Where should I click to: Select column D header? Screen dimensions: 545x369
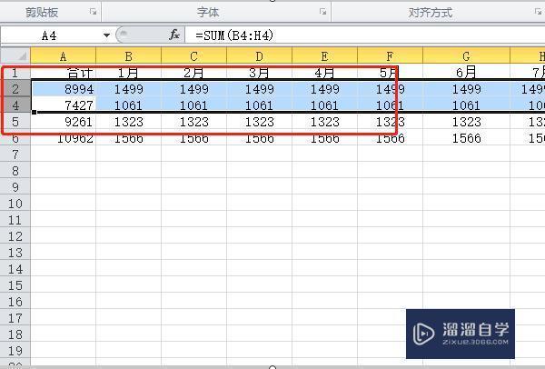(x=259, y=56)
